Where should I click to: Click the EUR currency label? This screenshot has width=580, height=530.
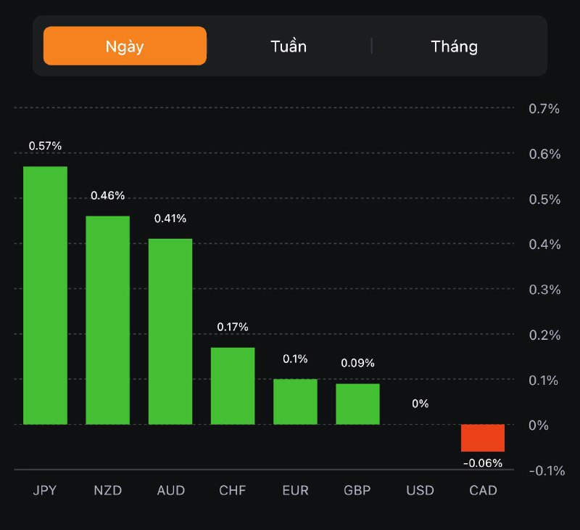point(295,490)
